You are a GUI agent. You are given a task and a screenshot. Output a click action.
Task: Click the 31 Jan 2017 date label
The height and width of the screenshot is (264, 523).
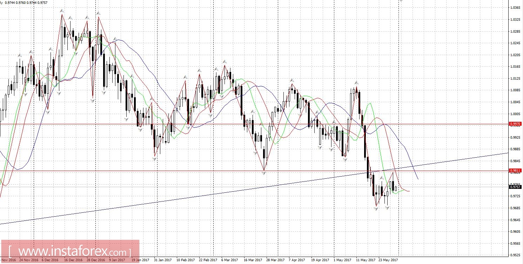point(163,260)
